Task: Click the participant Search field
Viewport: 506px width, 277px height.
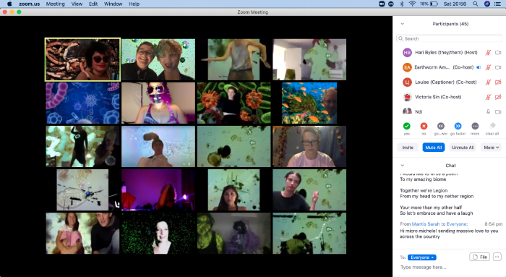Action: click(x=449, y=38)
